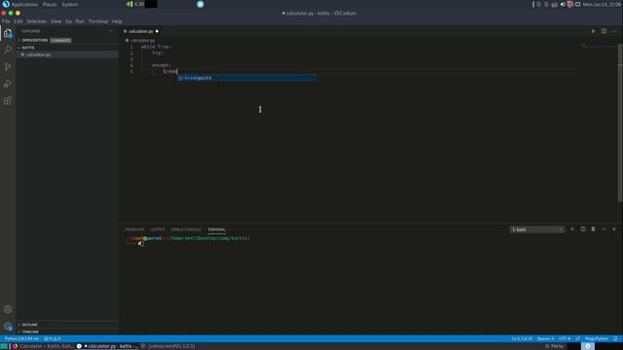Expand the Timeline section
Screen dimensions: 623x350
pos(67,332)
